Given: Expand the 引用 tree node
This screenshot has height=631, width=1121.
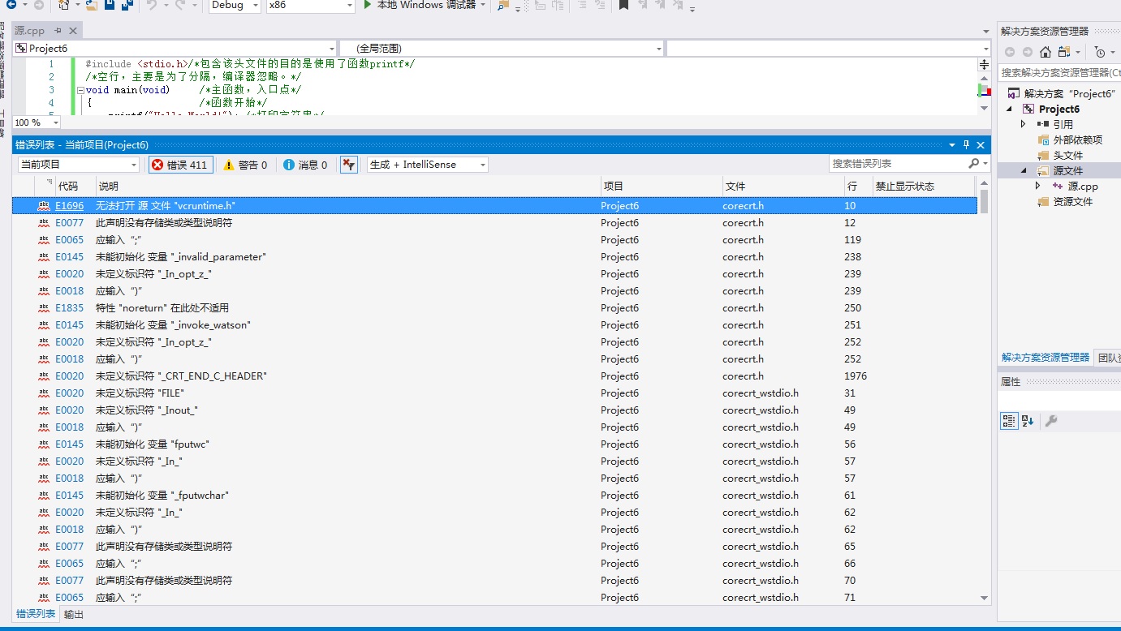Looking at the screenshot, I should click(1024, 124).
